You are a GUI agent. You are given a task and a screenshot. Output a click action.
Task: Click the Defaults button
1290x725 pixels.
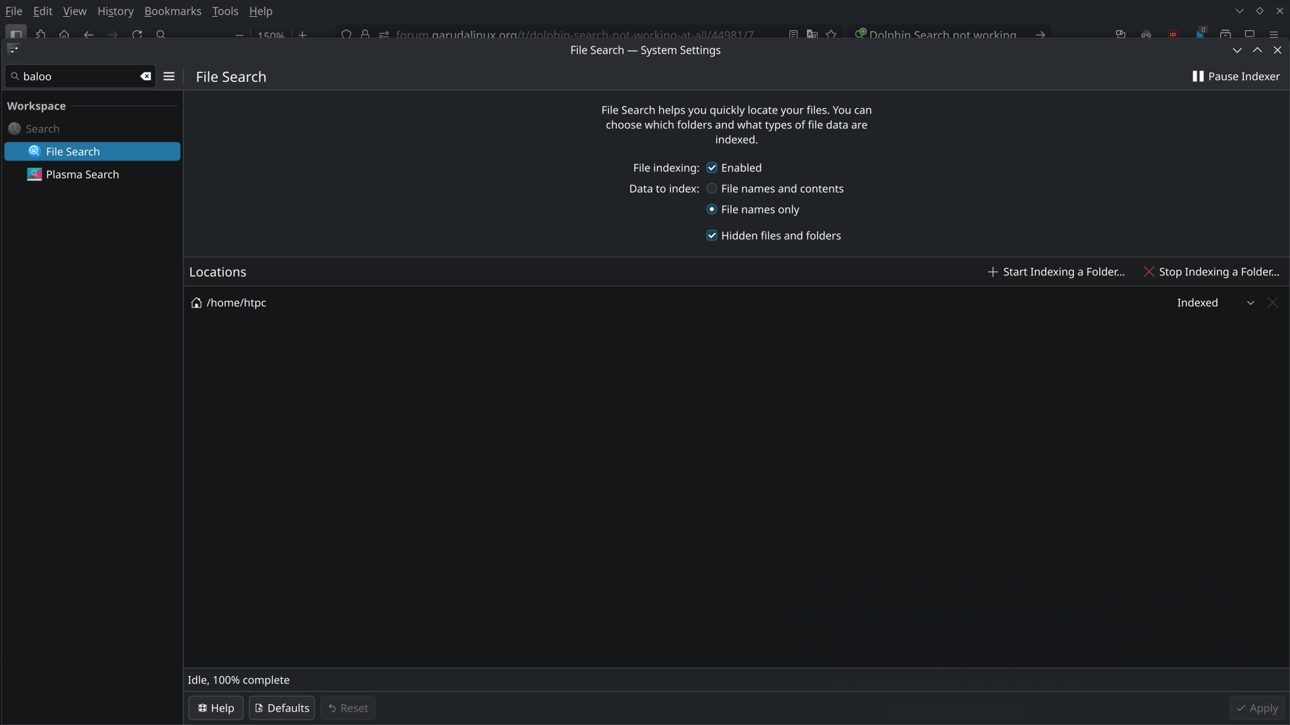click(282, 708)
